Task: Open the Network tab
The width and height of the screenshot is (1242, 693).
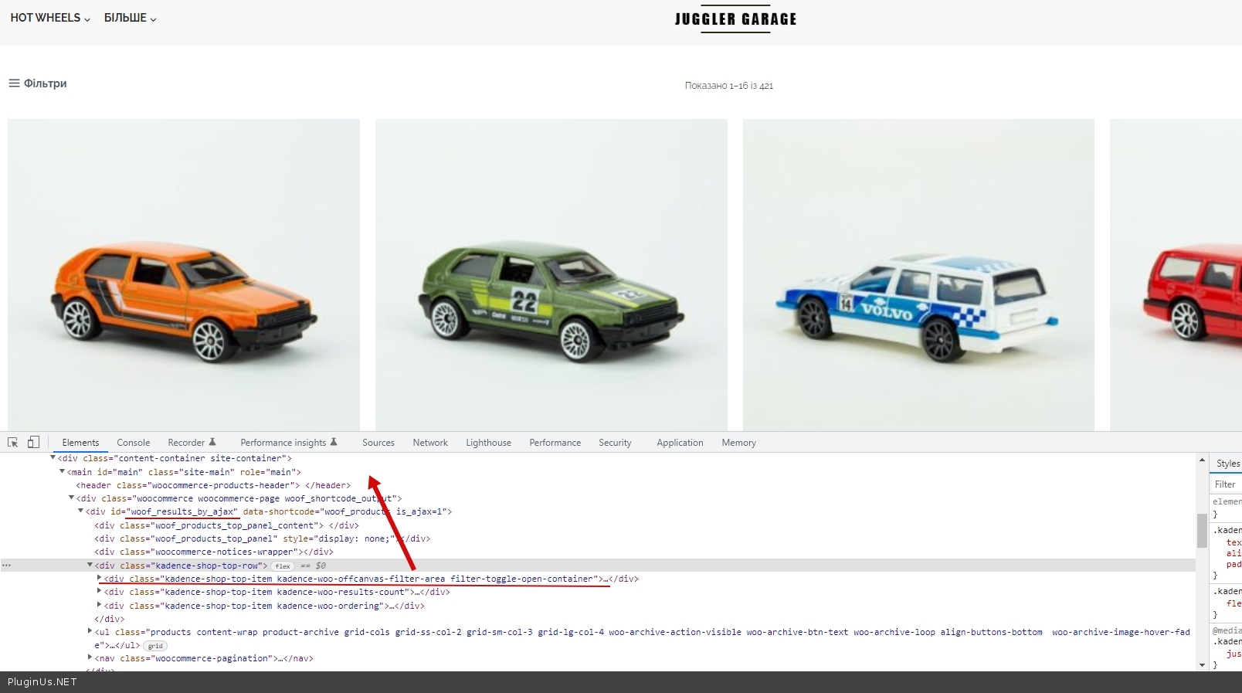Action: [429, 443]
